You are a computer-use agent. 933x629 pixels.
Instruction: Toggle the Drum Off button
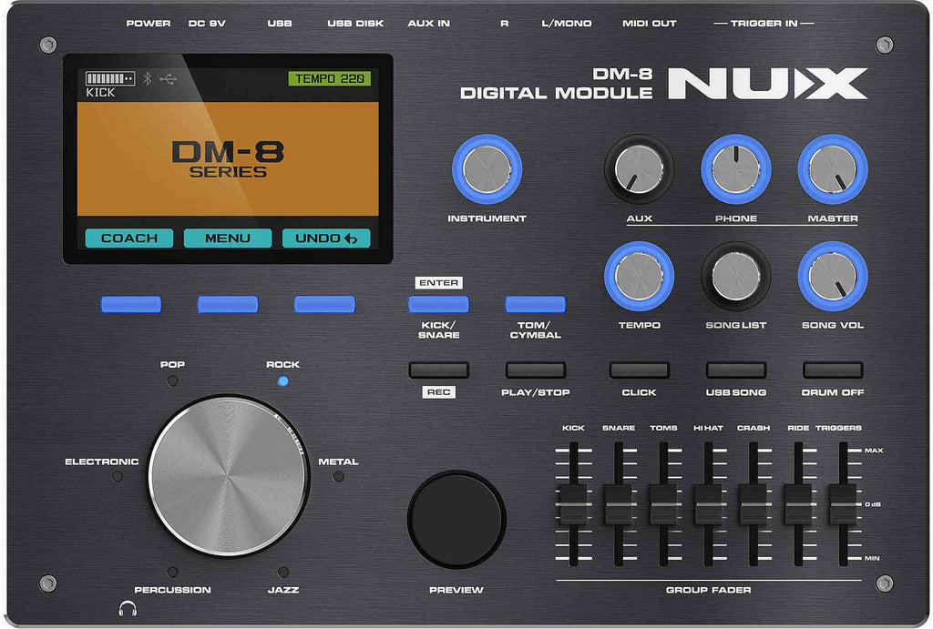pyautogui.click(x=832, y=370)
